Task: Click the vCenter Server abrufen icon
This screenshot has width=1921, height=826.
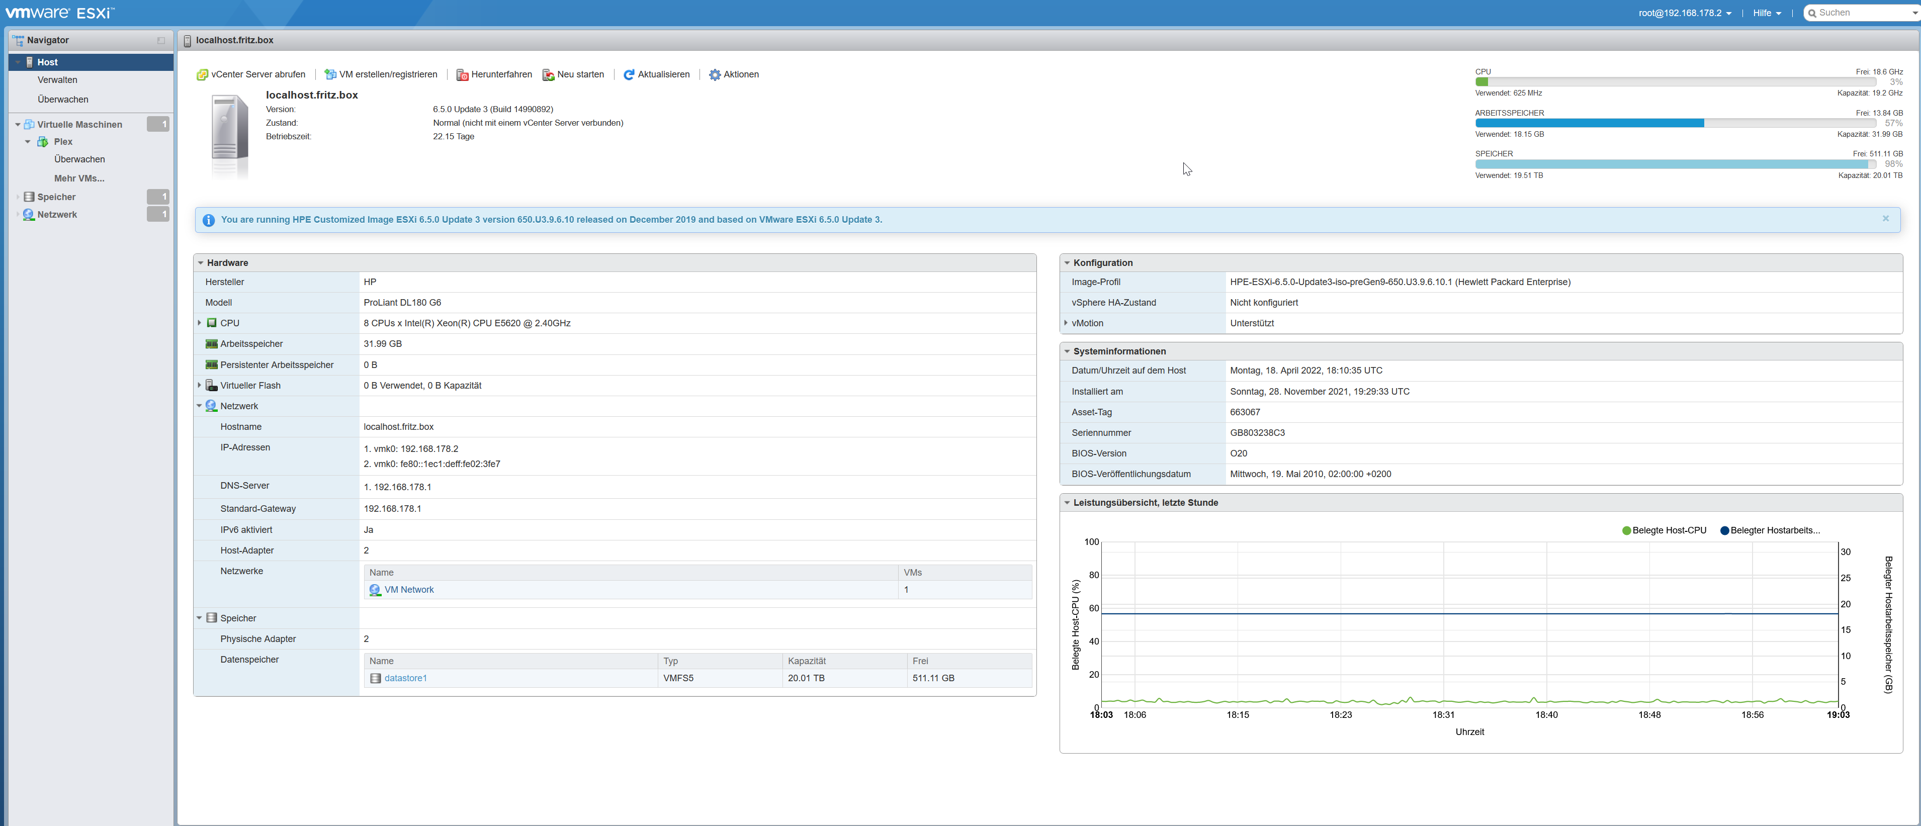Action: [202, 74]
